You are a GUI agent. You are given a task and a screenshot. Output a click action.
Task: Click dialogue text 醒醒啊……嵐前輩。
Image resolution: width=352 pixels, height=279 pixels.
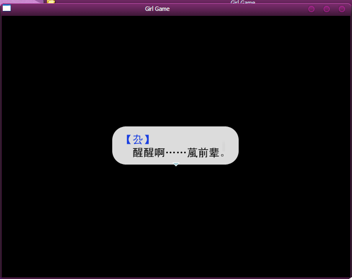click(x=179, y=153)
